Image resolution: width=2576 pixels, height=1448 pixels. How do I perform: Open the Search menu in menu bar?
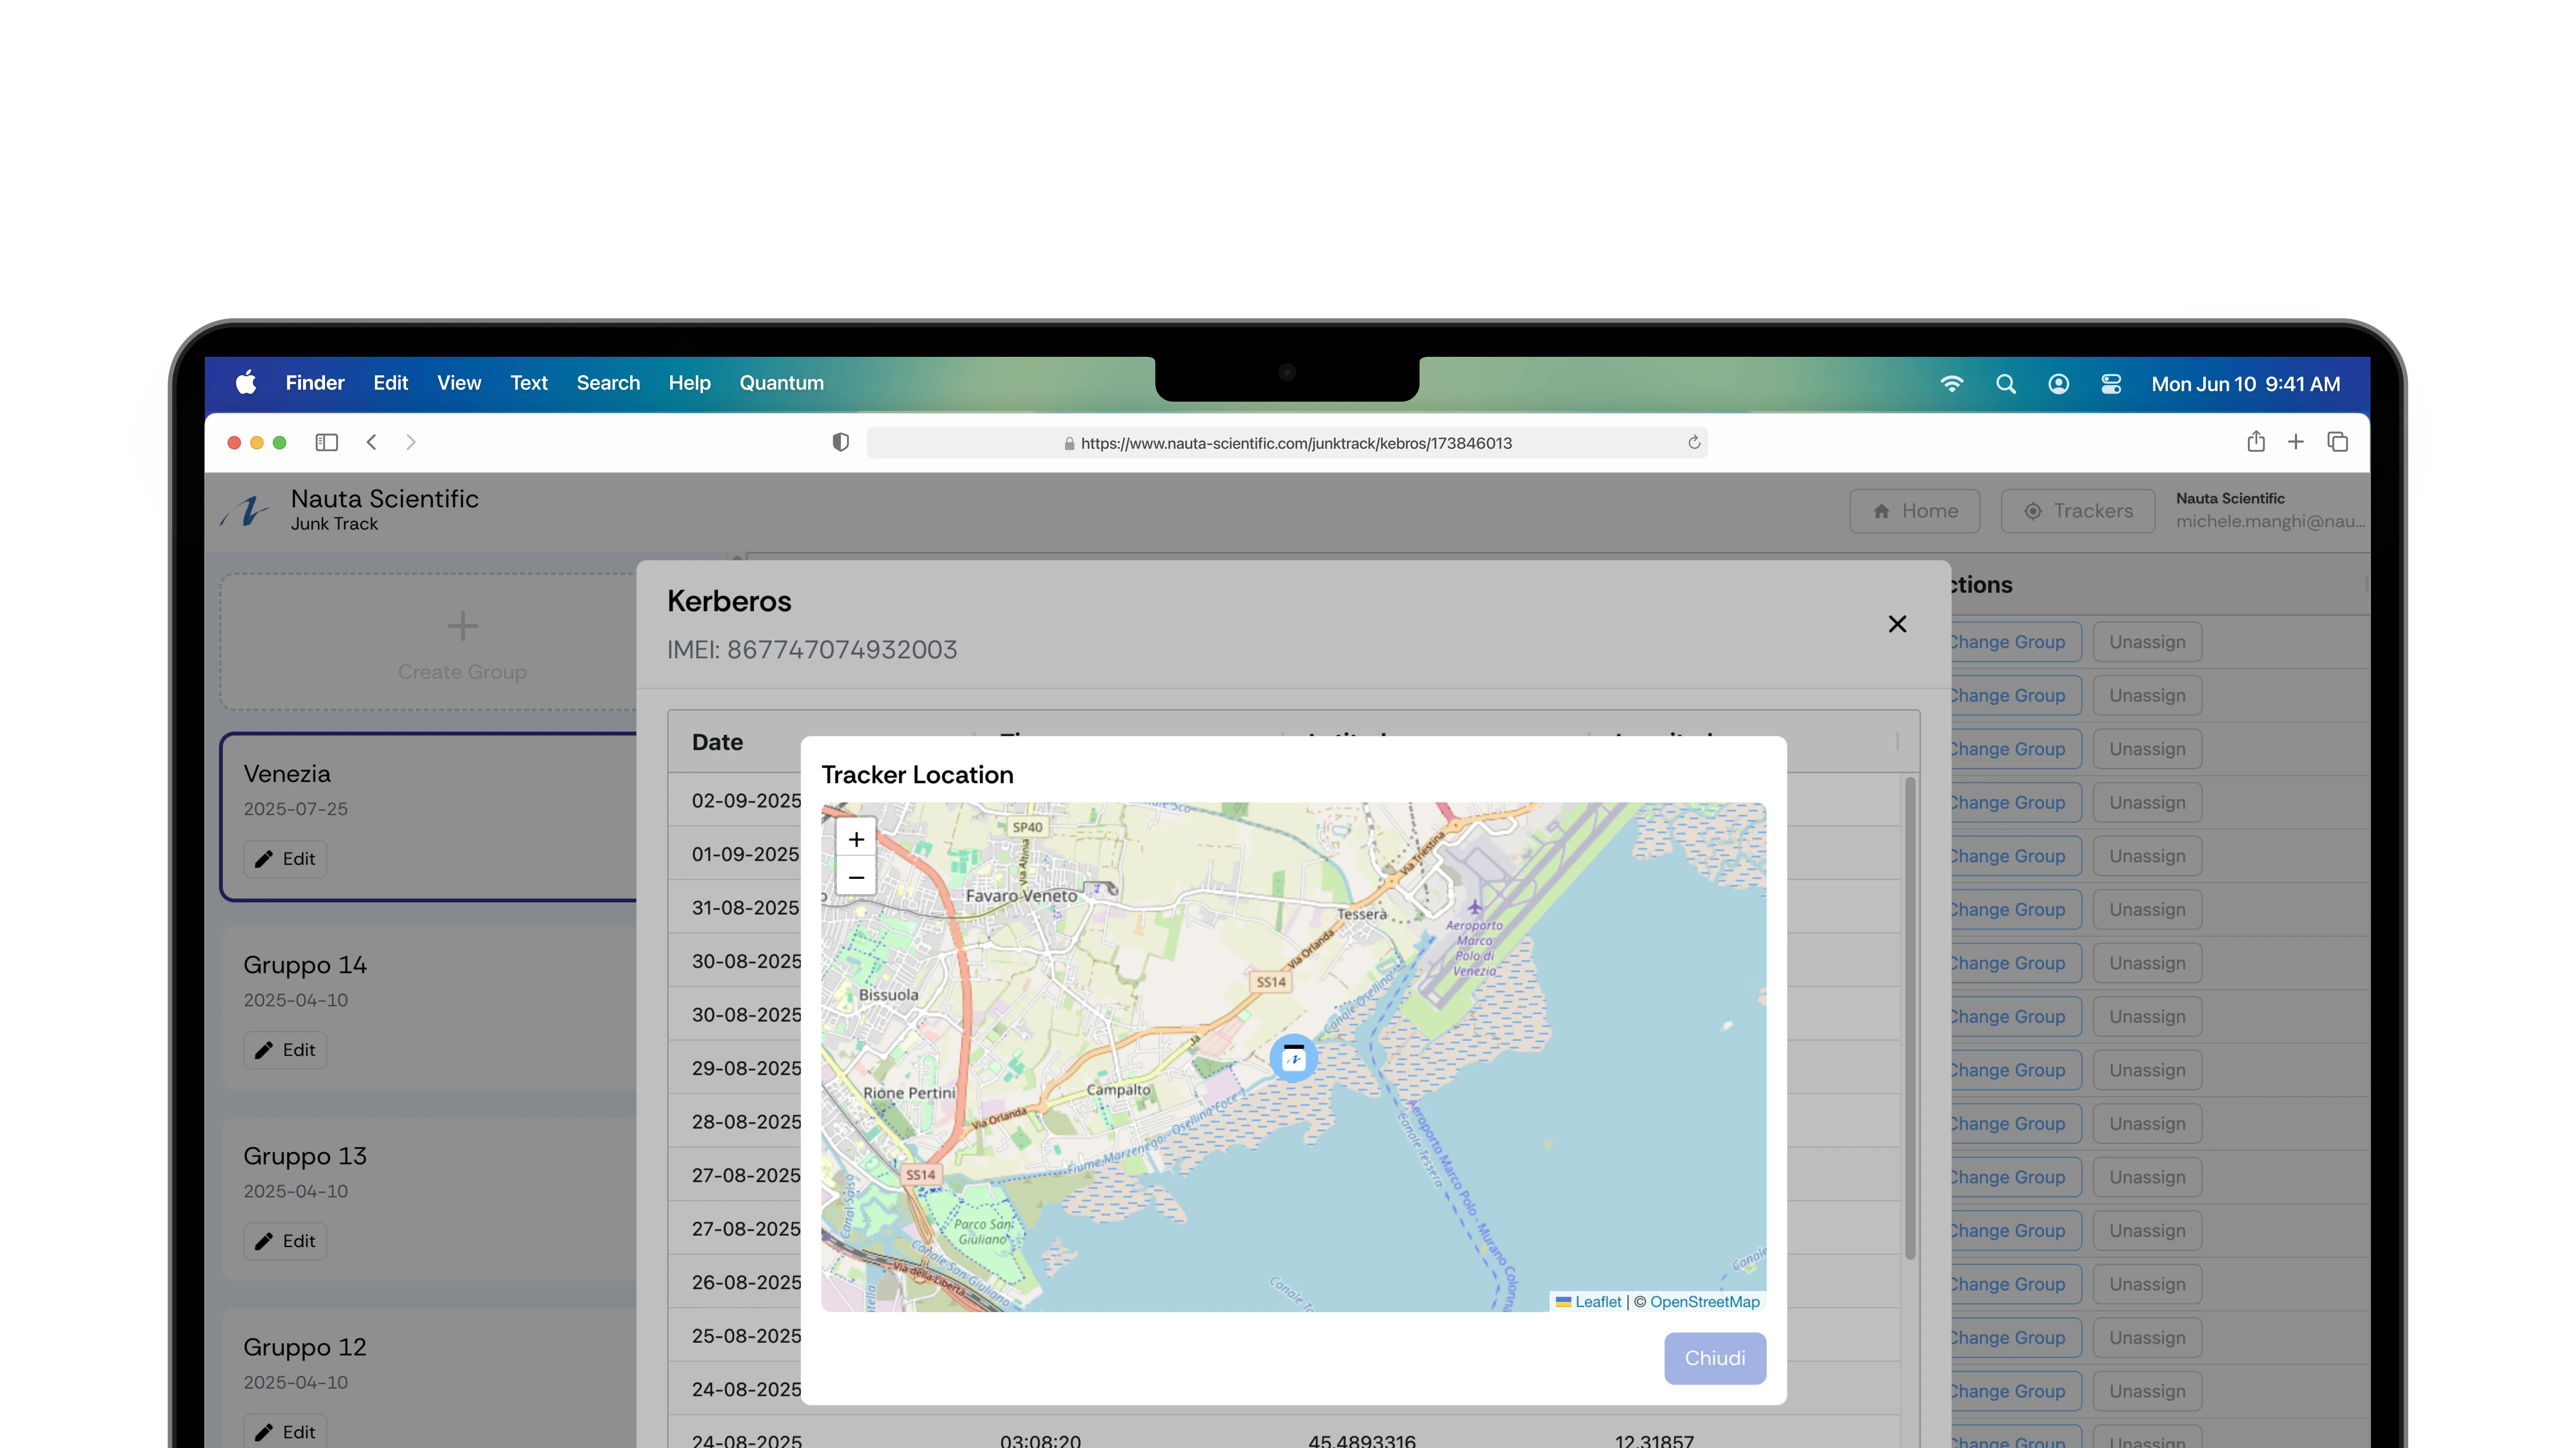(x=607, y=383)
